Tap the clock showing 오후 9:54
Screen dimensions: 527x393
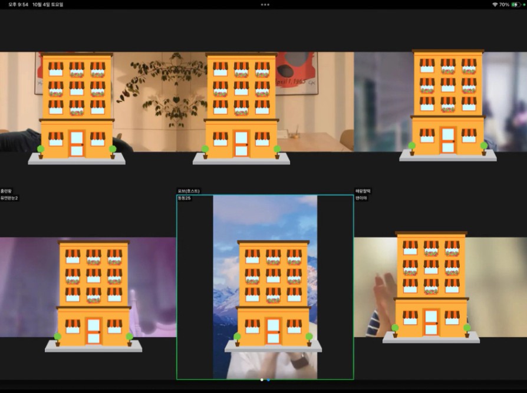(x=17, y=4)
